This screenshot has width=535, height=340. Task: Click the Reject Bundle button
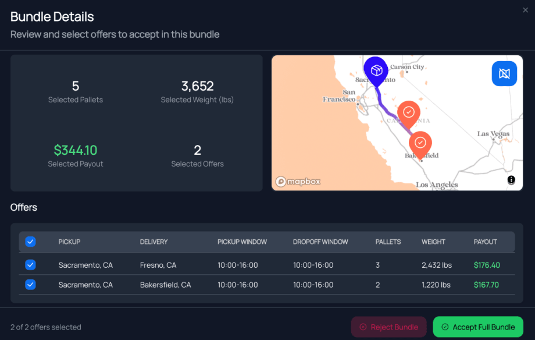388,327
